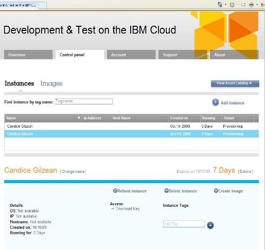Click Provisioning status in the unhighlighted row
This screenshot has width=265, height=250.
233,126
